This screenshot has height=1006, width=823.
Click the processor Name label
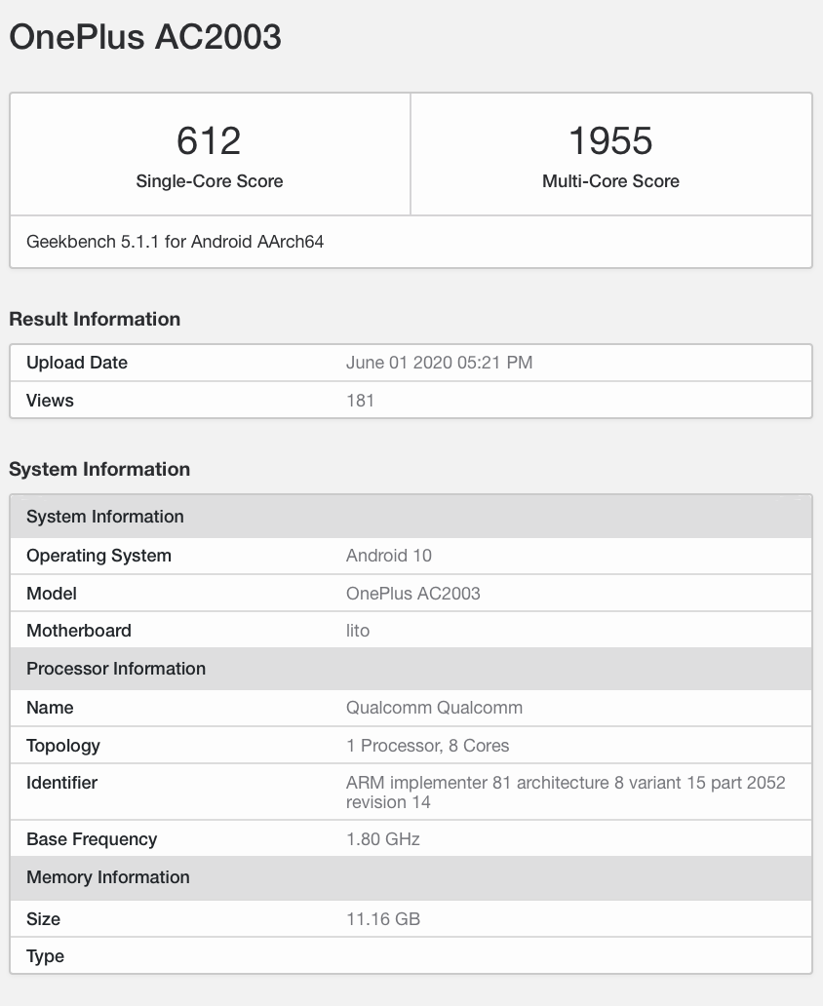[50, 708]
